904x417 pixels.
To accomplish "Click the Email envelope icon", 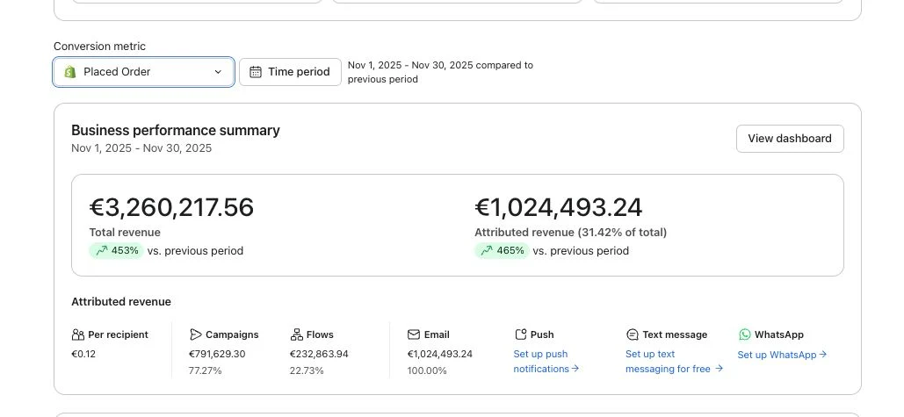I will pyautogui.click(x=414, y=334).
